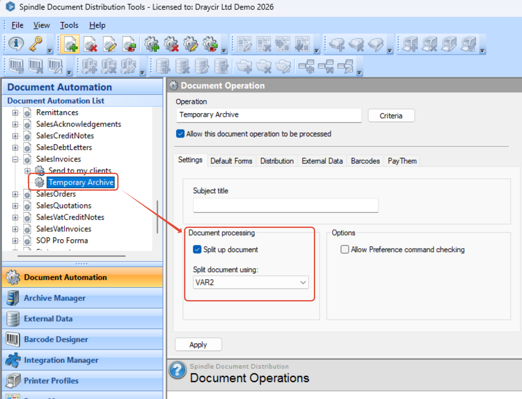Add a new document automation
Image resolution: width=522 pixels, height=399 pixels.
(70, 44)
